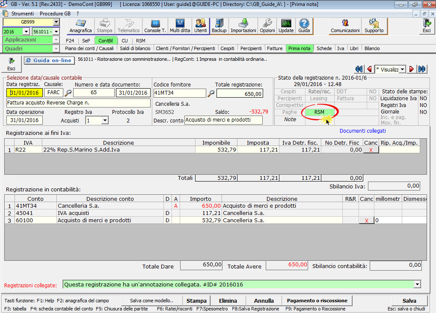Open the Procedure GB menu
This screenshot has height=313, width=436.
(x=55, y=14)
